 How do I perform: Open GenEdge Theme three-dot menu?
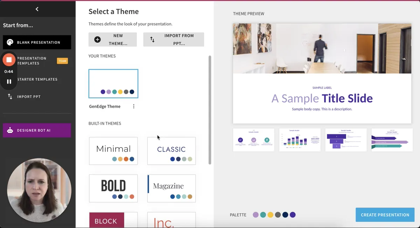click(134, 106)
